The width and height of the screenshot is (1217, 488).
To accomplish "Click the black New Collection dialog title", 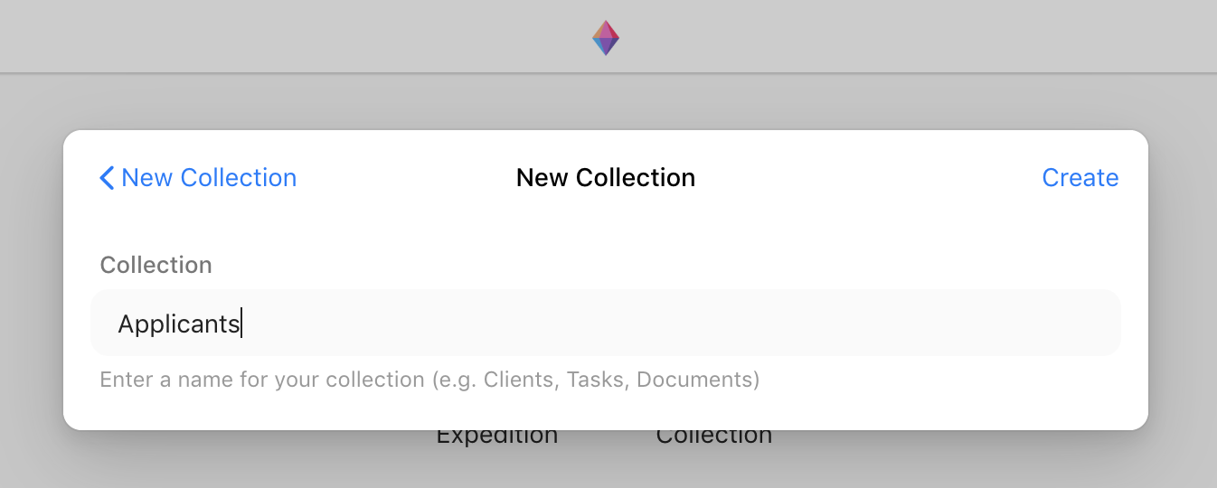I will pos(606,178).
